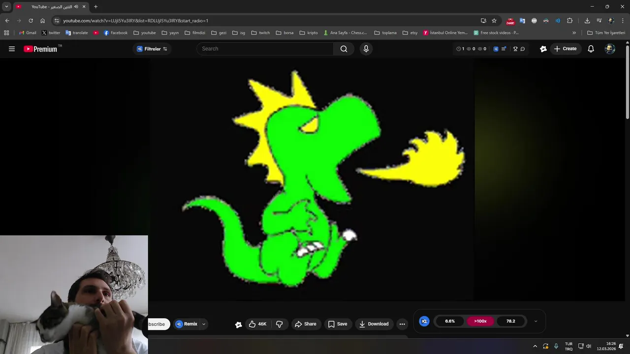Open media control music icon

click(599, 21)
